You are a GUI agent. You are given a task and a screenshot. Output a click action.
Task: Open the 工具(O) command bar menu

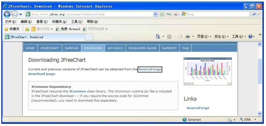click(239, 37)
